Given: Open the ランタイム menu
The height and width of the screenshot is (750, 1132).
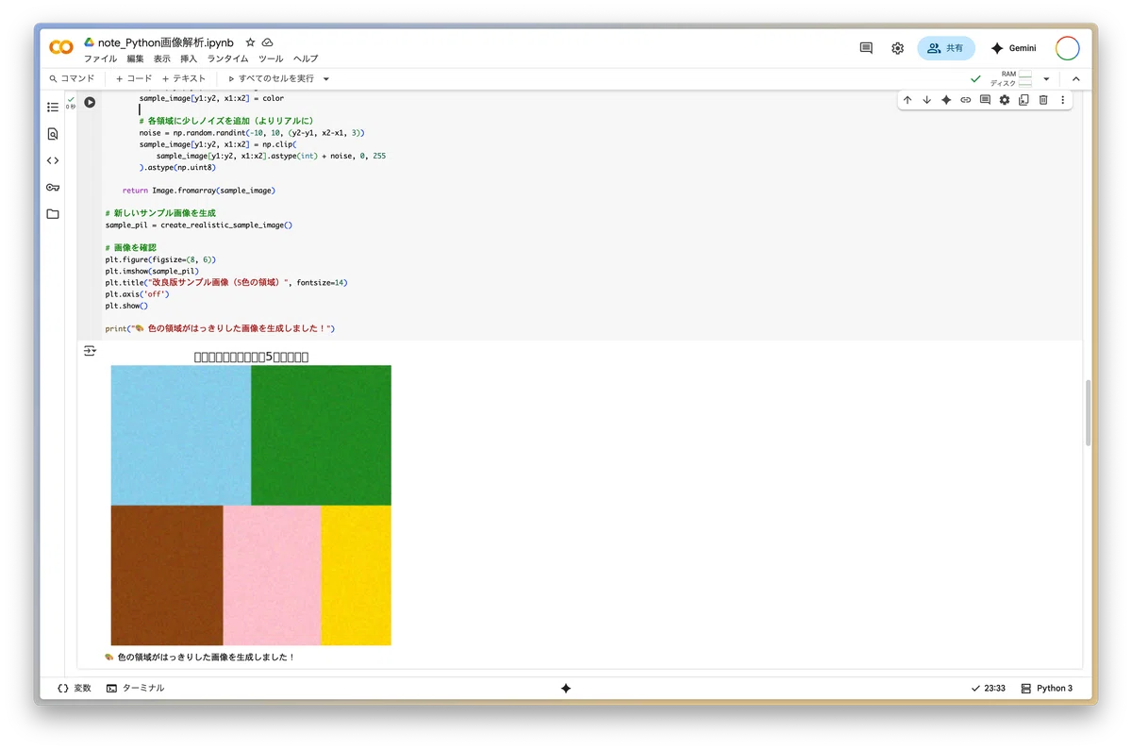Looking at the screenshot, I should coord(228,58).
